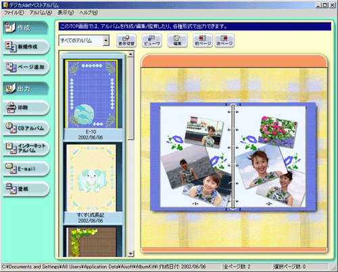Choose the インターネットアルバム output button
The height and width of the screenshot is (272, 338).
(26, 148)
